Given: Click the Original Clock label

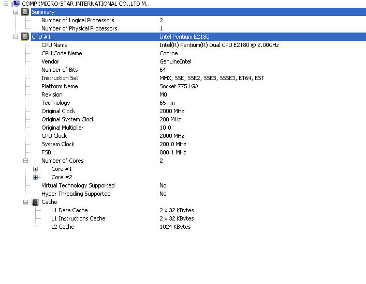Looking at the screenshot, I should [58, 111].
